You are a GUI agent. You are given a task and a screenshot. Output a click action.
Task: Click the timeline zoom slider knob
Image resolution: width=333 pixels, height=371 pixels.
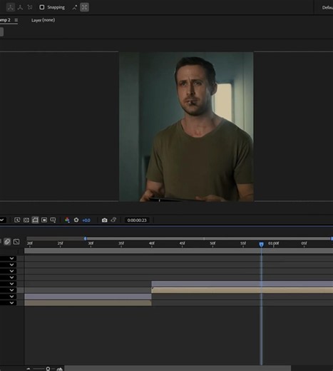pos(48,369)
